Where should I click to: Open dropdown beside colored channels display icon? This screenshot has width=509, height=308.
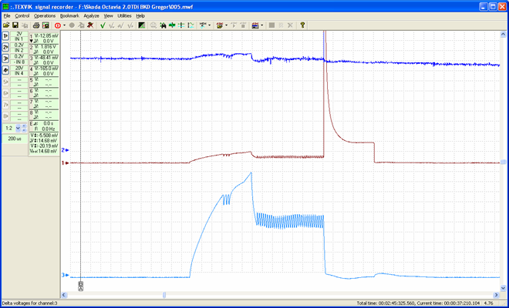tap(261, 25)
